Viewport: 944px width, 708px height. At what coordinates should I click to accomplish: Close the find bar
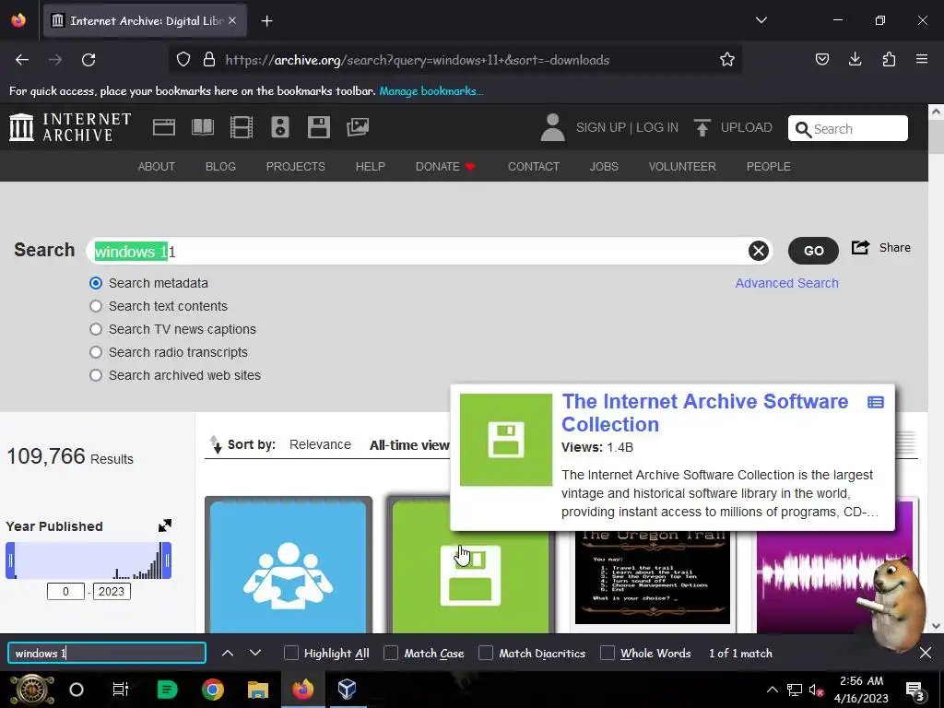926,653
